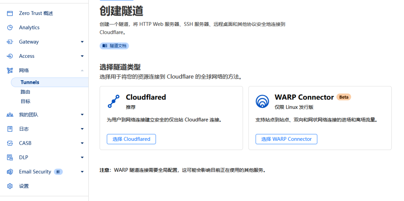This screenshot has height=201, width=404.
Task: Click the 网络 network nodes icon
Action: (x=10, y=70)
